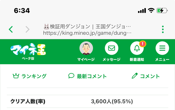175x110 pixels.
Task: Switch to the ランキング tab
Action: (x=29, y=76)
